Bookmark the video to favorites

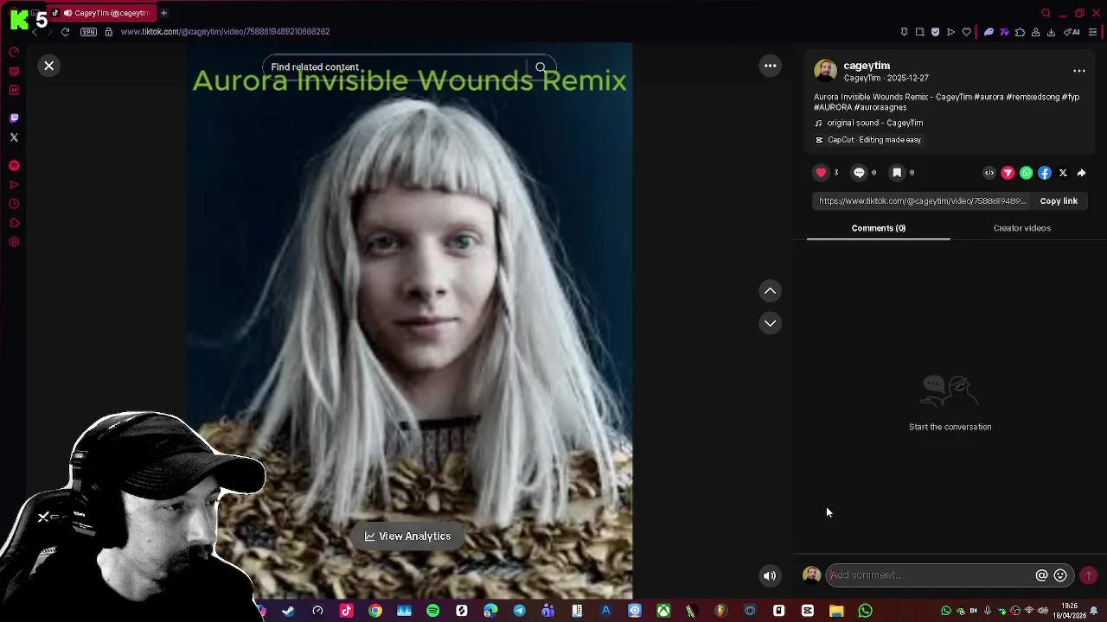[897, 173]
